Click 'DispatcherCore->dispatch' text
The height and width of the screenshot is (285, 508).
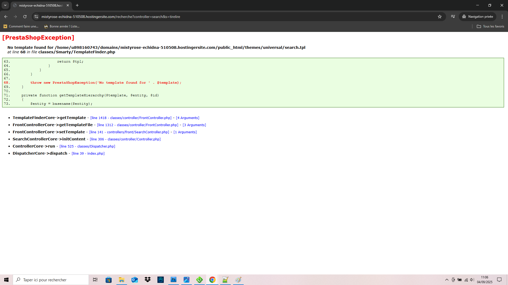point(40,153)
